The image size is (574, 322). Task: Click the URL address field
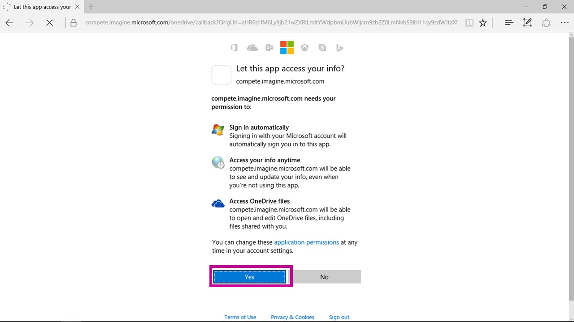click(x=271, y=23)
